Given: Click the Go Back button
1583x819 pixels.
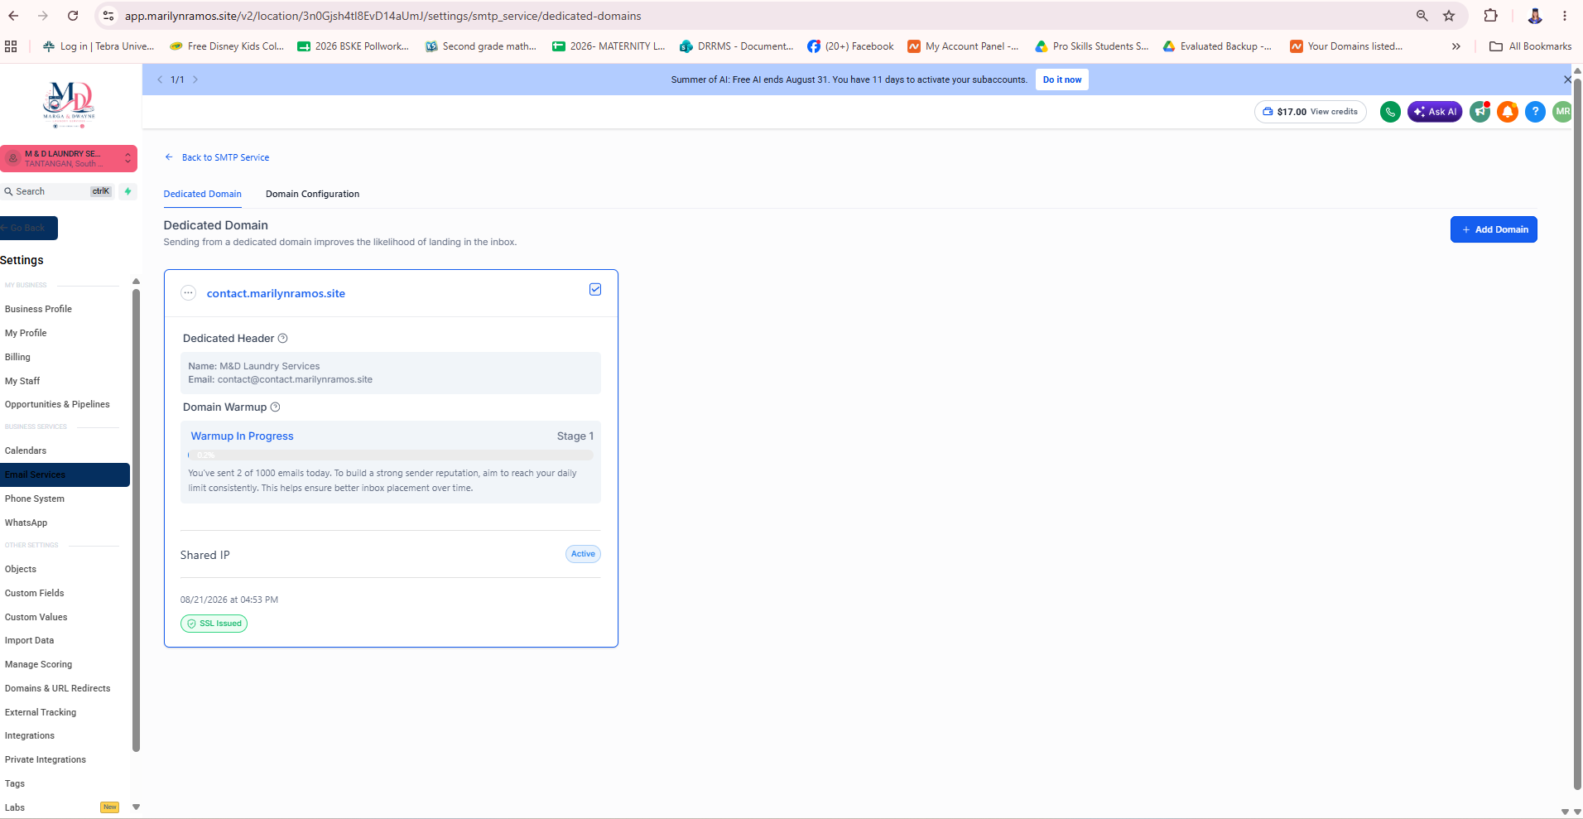Looking at the screenshot, I should tap(29, 228).
